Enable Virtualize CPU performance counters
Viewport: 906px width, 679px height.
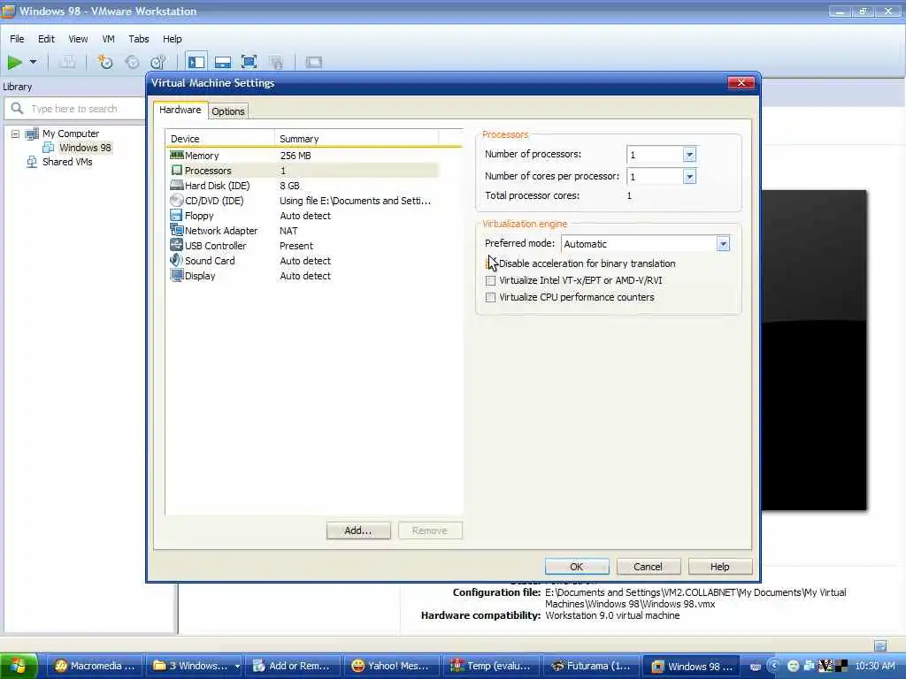pos(490,297)
